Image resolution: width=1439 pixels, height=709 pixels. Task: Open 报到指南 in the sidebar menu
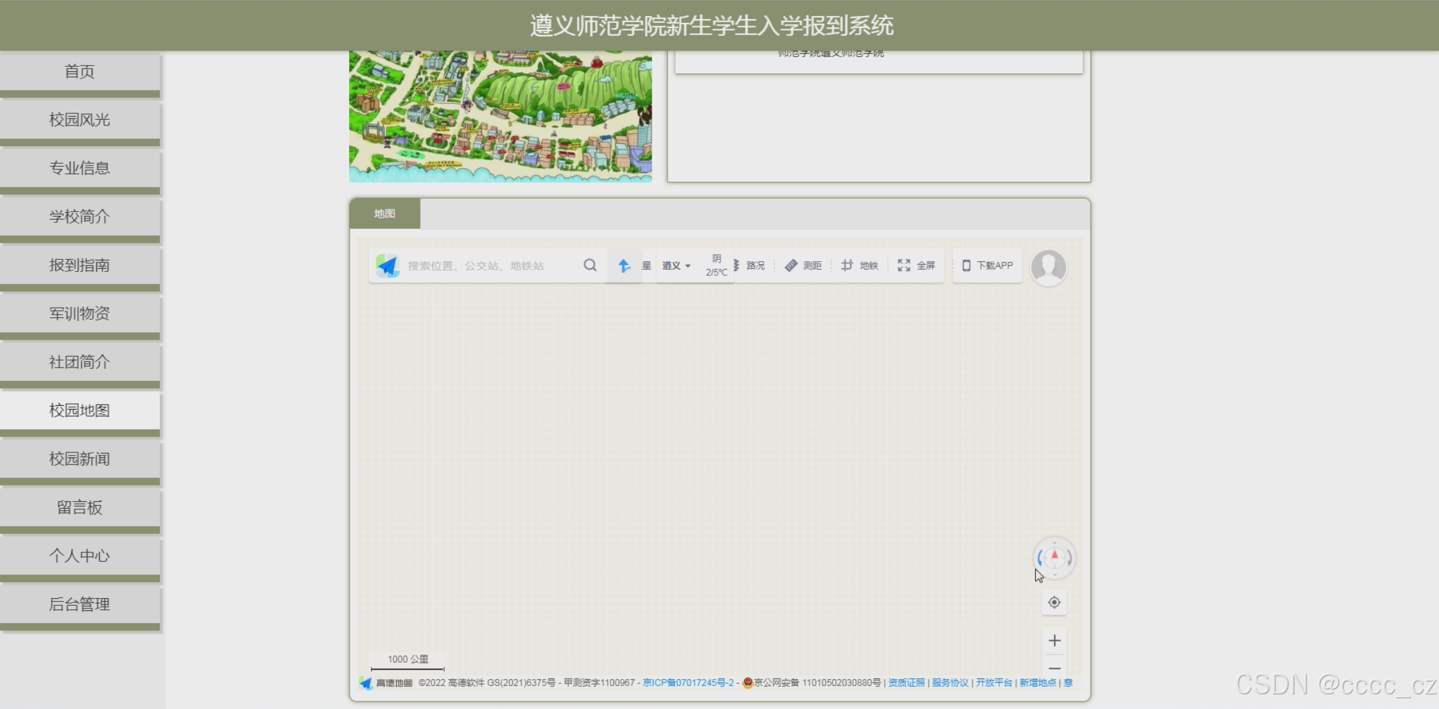click(80, 265)
